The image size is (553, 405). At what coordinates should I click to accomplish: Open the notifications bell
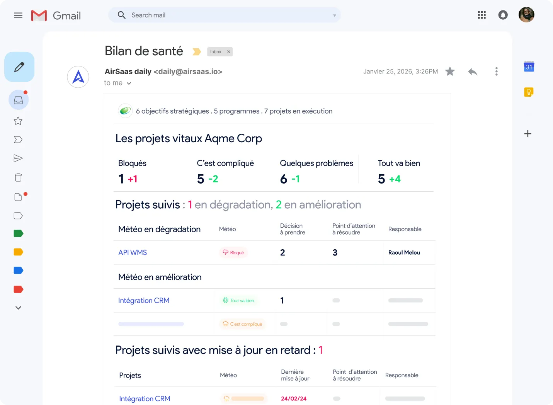(503, 15)
